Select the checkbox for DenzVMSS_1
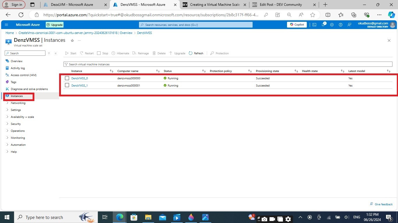The width and height of the screenshot is (398, 223). (67, 85)
